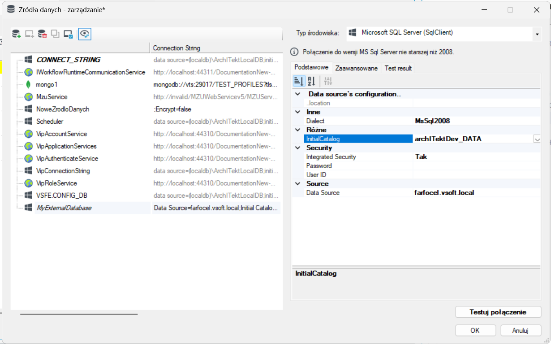The width and height of the screenshot is (551, 344).
Task: Click the green MongoDB leaf icon for mongo1
Action: coord(28,84)
